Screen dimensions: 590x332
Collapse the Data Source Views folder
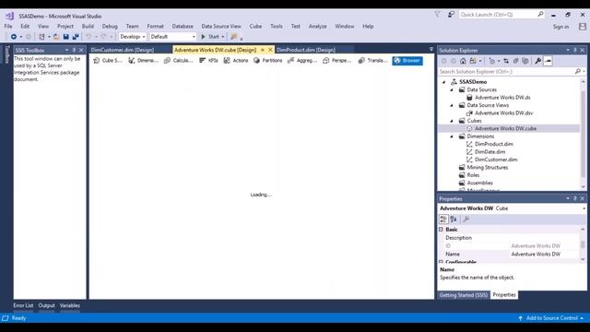[452, 105]
